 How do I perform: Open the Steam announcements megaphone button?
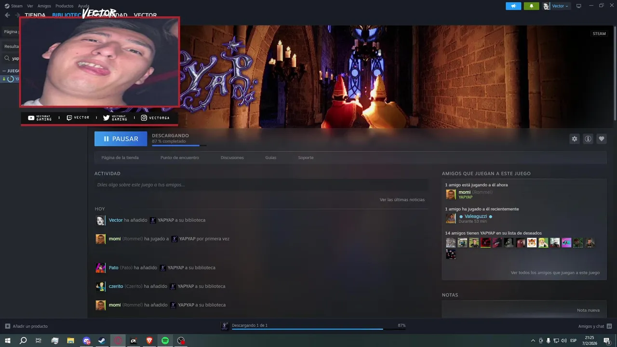tap(513, 6)
